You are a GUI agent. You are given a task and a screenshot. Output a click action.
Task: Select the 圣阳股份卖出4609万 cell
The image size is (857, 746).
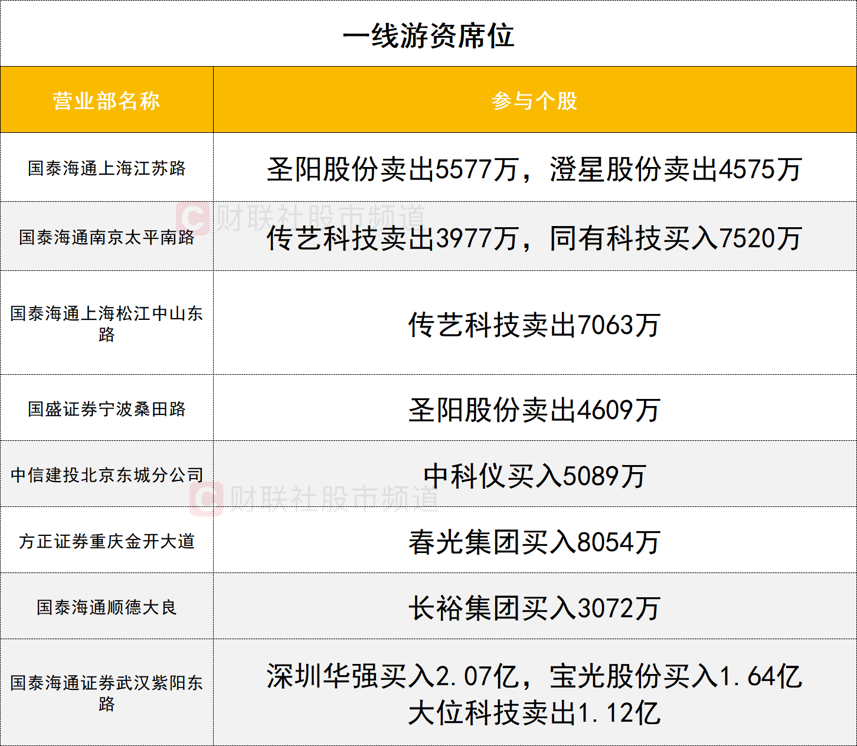tap(535, 409)
